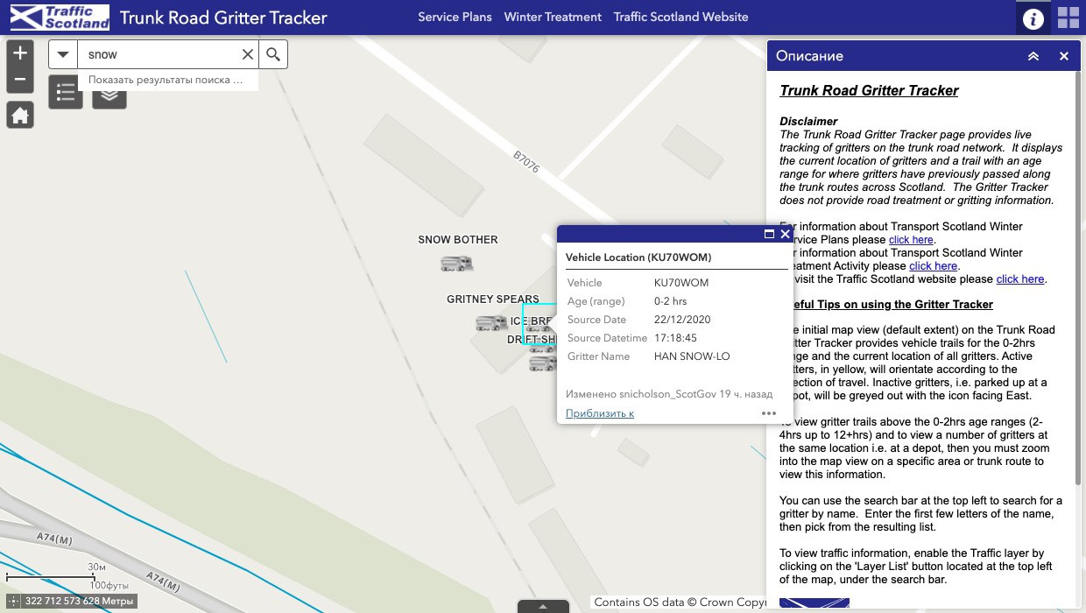Open the Layer List button

(109, 92)
